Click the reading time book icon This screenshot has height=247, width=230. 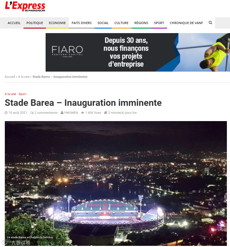click(106, 113)
